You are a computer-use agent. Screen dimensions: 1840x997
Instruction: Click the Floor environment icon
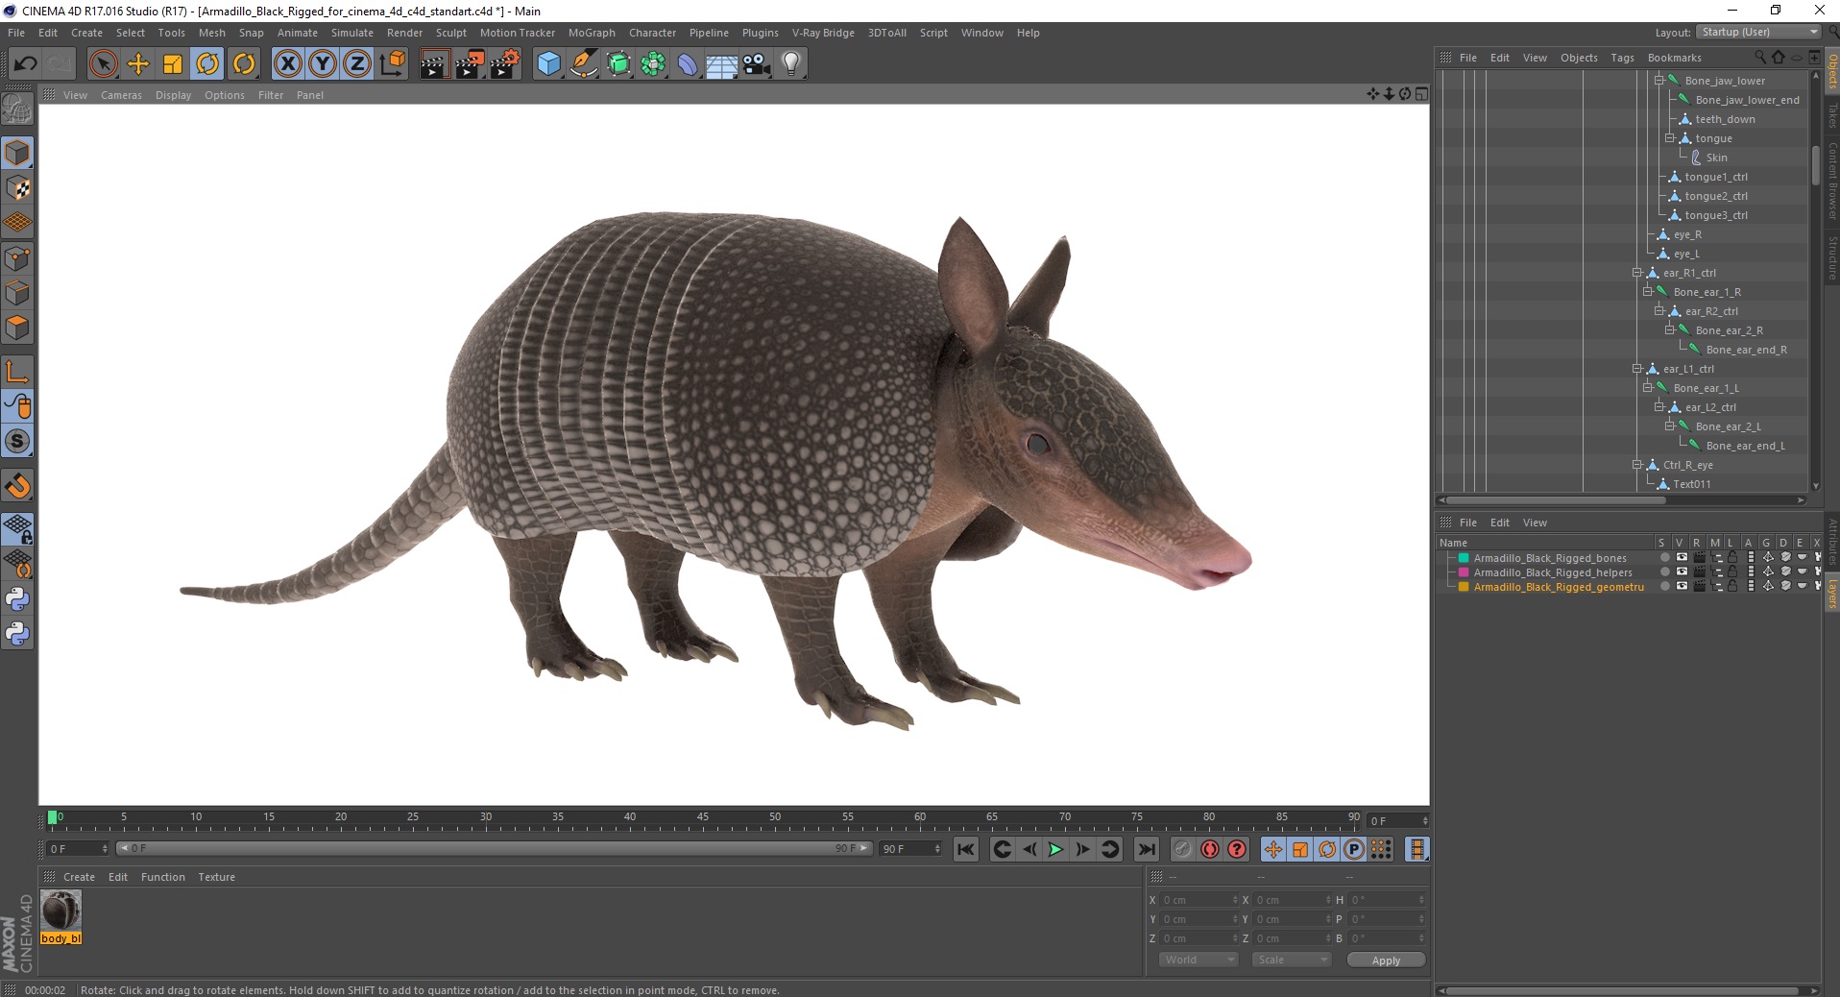(722, 64)
